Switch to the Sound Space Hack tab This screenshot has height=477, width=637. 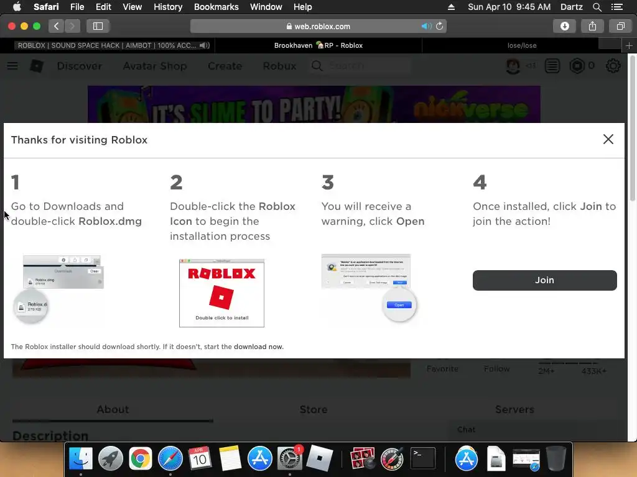[107, 45]
